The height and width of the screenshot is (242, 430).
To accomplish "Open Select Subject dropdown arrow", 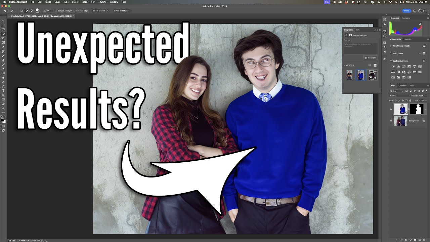I will point(108,11).
